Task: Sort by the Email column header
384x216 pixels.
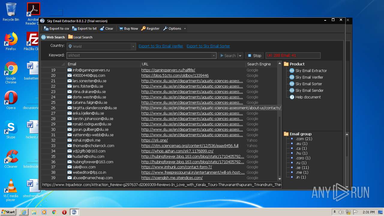Action: pos(103,64)
